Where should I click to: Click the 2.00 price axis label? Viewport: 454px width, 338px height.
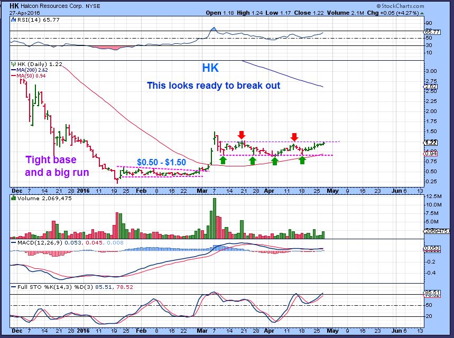click(431, 111)
